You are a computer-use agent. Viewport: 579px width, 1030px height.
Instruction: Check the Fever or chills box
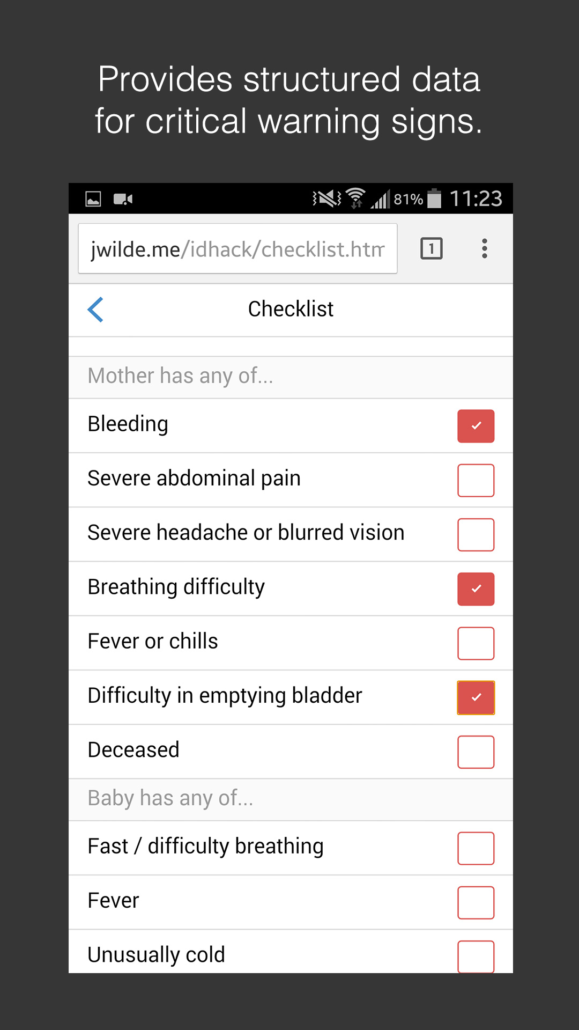476,643
